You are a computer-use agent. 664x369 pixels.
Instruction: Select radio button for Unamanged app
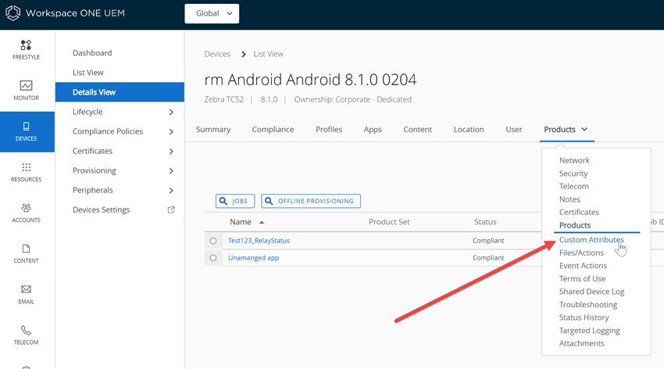point(213,257)
